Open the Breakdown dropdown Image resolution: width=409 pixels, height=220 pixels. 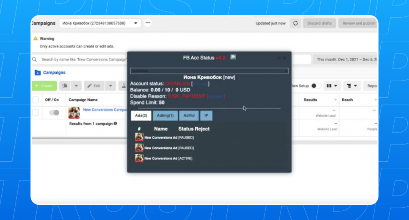coord(351,86)
